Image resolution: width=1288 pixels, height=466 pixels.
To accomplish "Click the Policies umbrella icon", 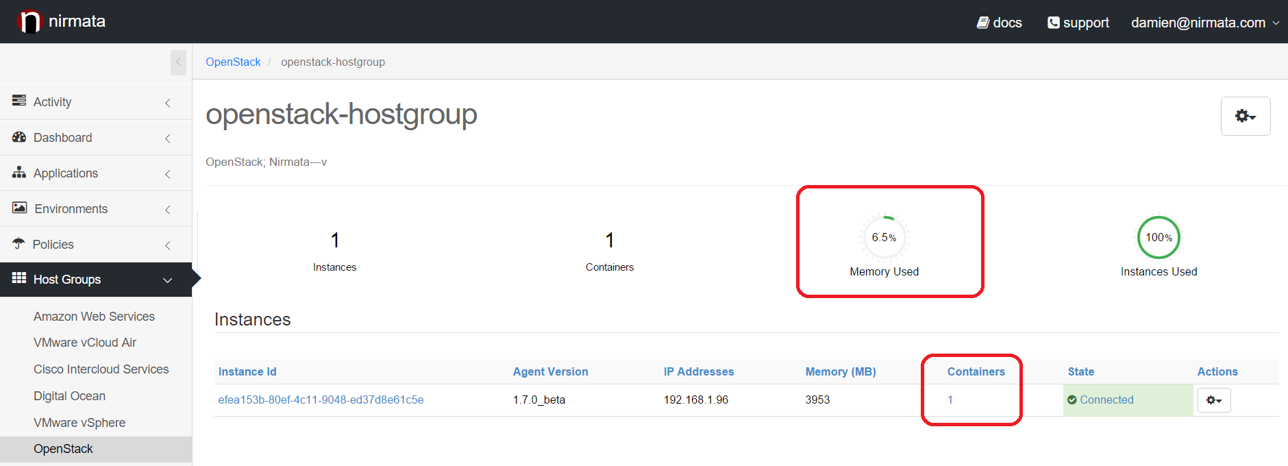I will 19,243.
